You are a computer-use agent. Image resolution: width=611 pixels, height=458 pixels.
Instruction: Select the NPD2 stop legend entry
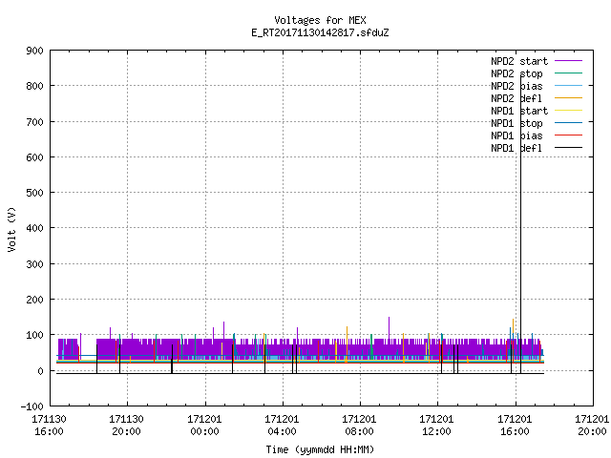tap(516, 73)
